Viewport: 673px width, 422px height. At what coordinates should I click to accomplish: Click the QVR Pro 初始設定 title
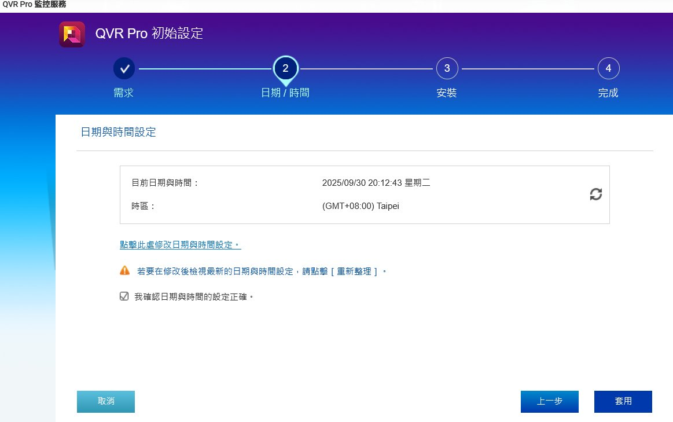coord(149,34)
